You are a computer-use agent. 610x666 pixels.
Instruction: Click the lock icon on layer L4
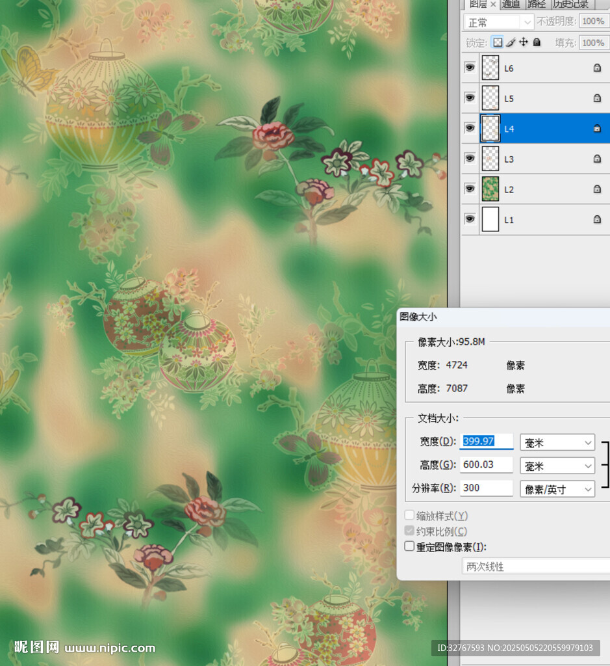pos(597,128)
